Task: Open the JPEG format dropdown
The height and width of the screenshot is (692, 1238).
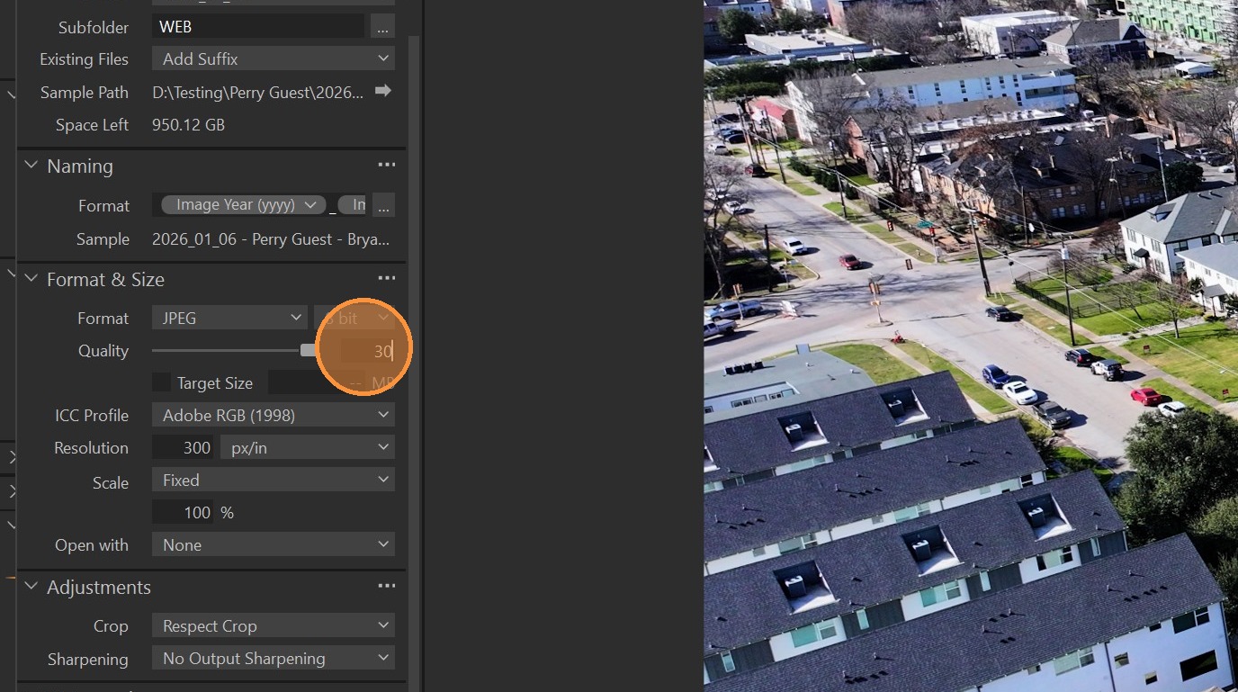Action: 230,318
